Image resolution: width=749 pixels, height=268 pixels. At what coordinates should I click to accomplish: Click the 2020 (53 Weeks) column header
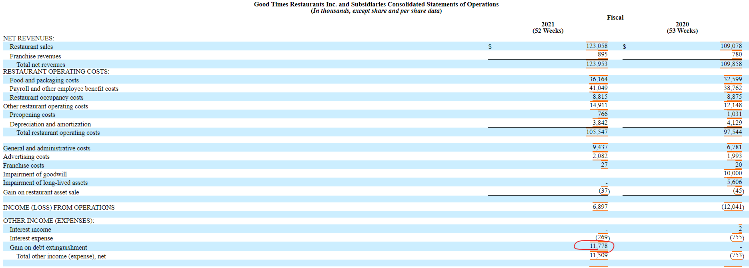(x=682, y=28)
